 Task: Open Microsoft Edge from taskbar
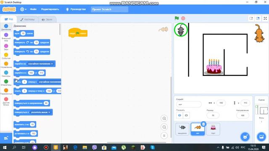tap(75, 147)
